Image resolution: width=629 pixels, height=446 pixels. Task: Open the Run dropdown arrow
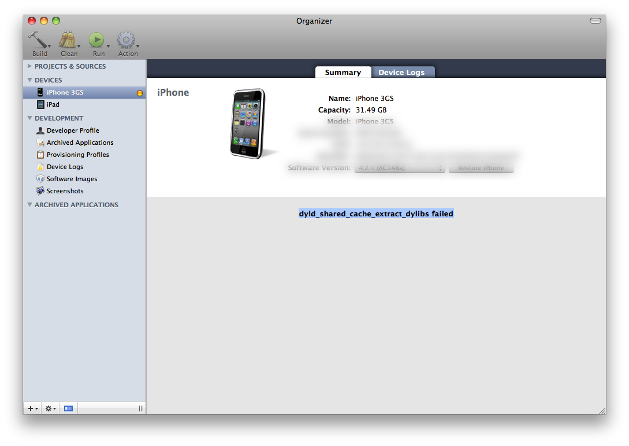tap(108, 46)
